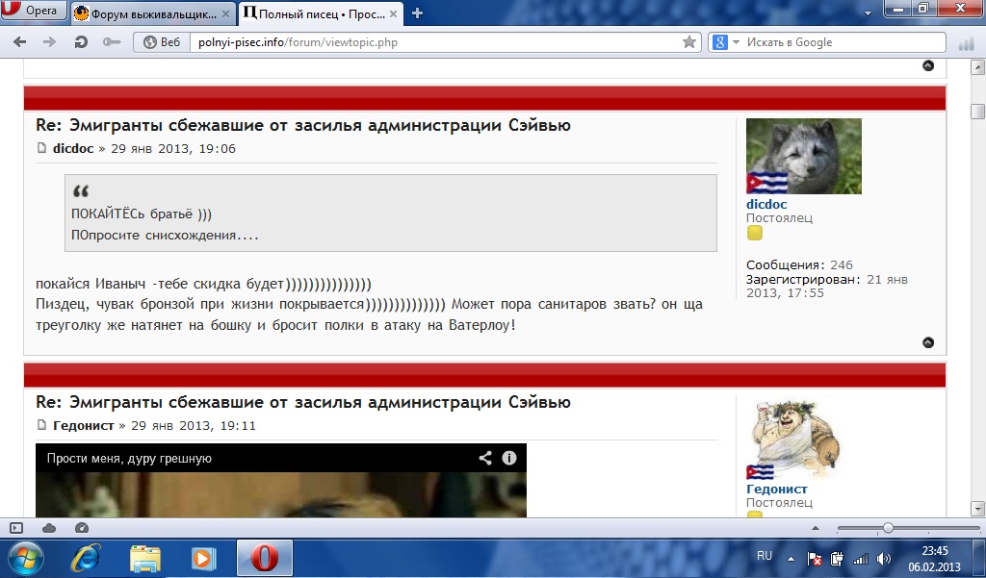Screen dimensions: 986x578
Task: Open Гедонист author link in post header
Action: click(84, 425)
